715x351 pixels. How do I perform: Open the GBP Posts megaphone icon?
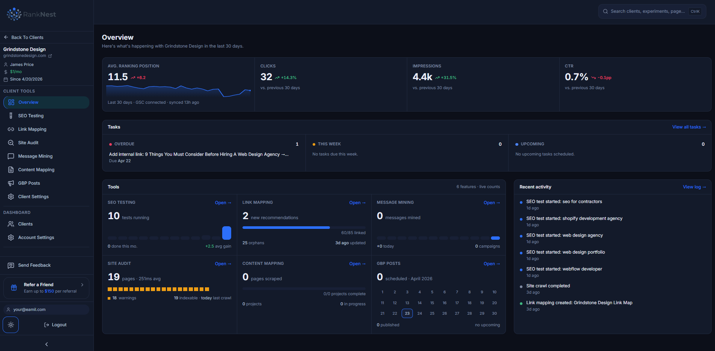[11, 183]
